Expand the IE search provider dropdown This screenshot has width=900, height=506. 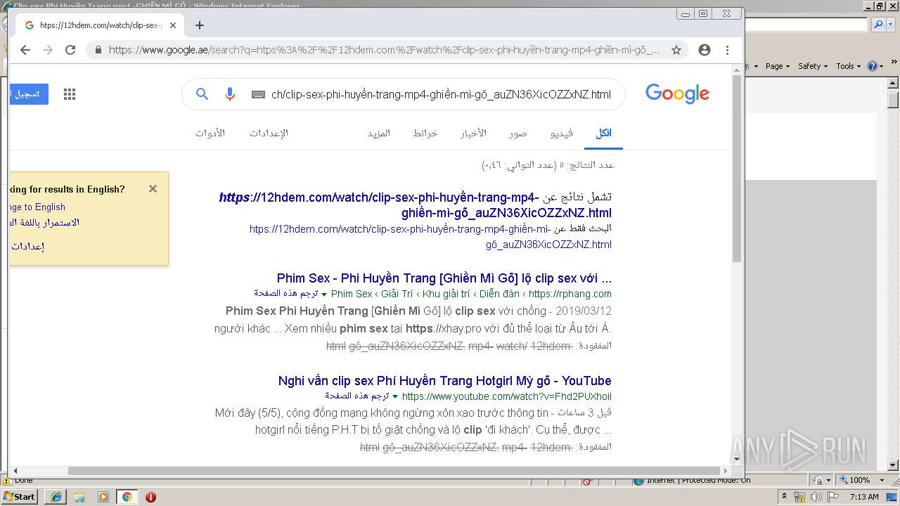[890, 25]
